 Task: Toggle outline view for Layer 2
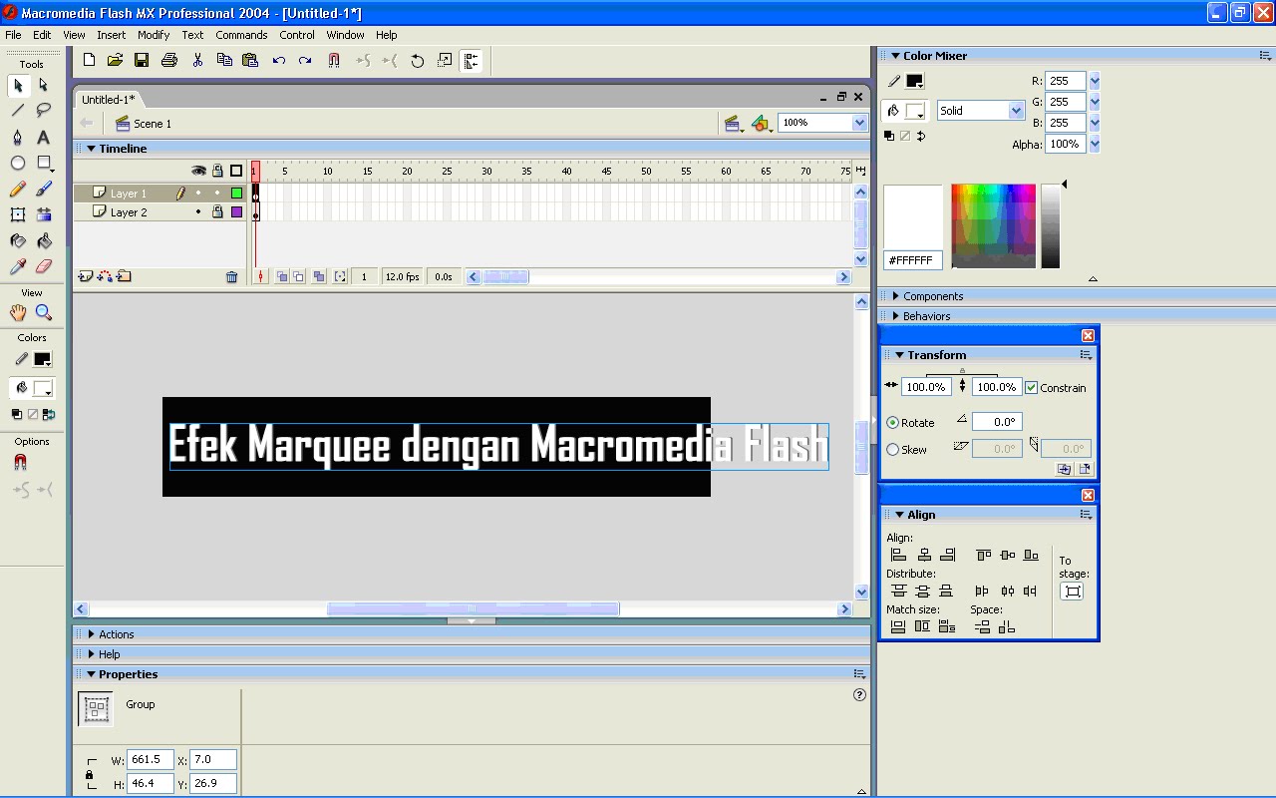click(236, 212)
